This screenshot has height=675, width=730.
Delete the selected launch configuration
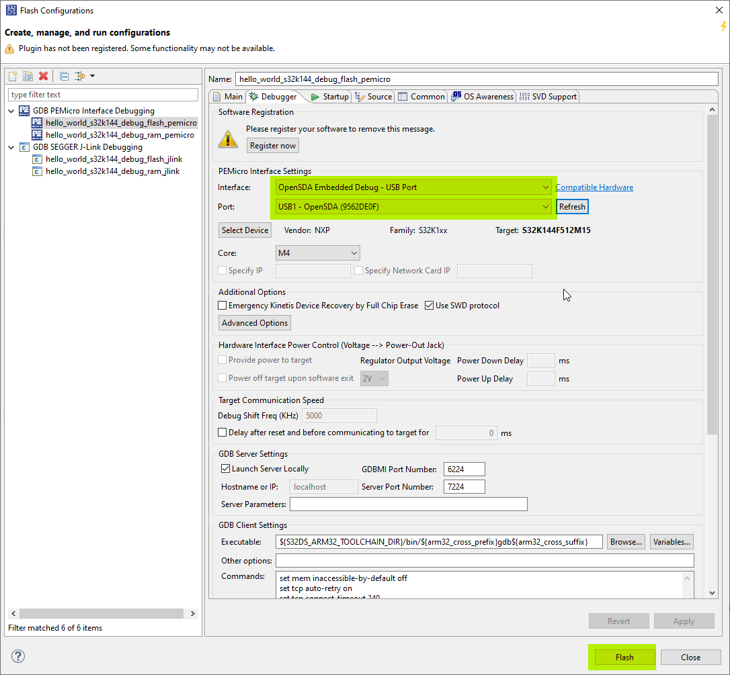pyautogui.click(x=42, y=76)
